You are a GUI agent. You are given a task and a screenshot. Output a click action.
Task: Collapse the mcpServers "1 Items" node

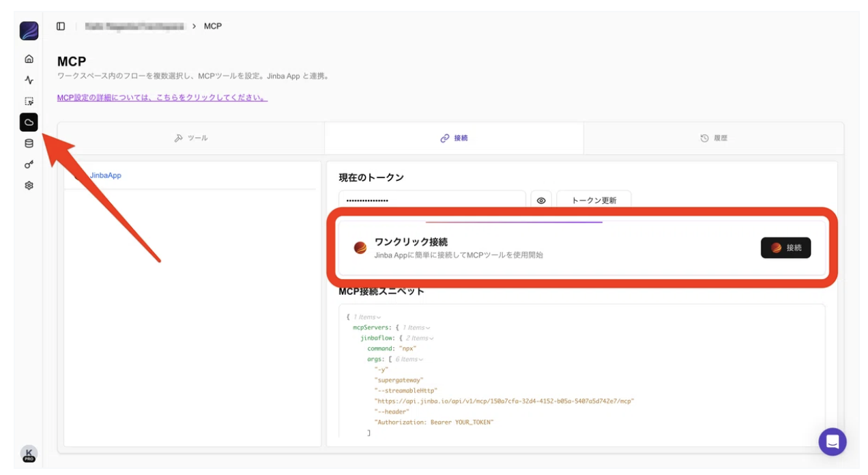[x=417, y=328]
